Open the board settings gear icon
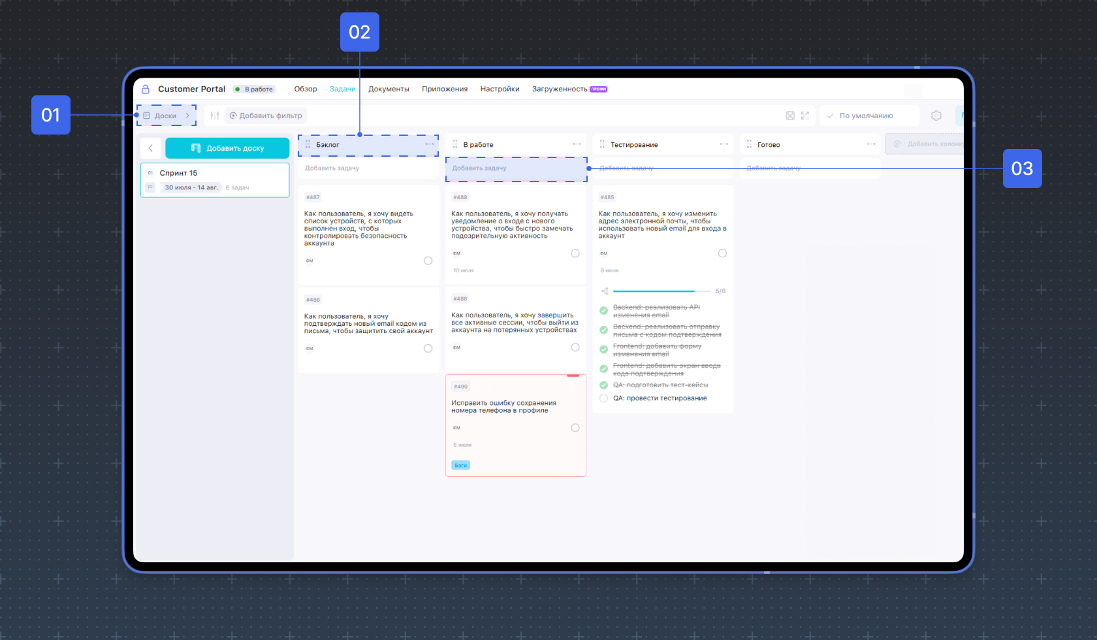The height and width of the screenshot is (640, 1097). (936, 116)
